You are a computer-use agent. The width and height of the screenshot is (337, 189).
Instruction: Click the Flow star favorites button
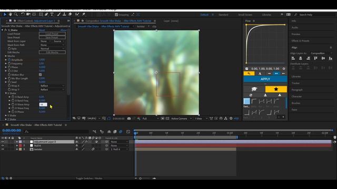click(276, 89)
